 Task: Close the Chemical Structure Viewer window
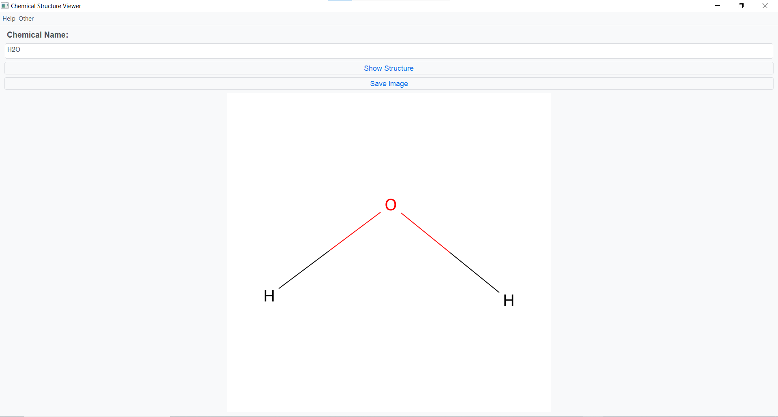(x=765, y=6)
